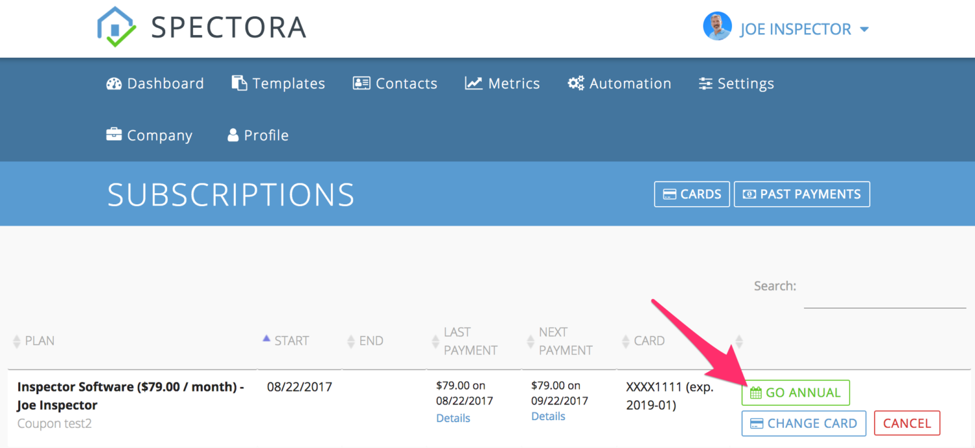Open the PAST PAYMENTS button
Image resolution: width=975 pixels, height=448 pixels.
tap(802, 194)
